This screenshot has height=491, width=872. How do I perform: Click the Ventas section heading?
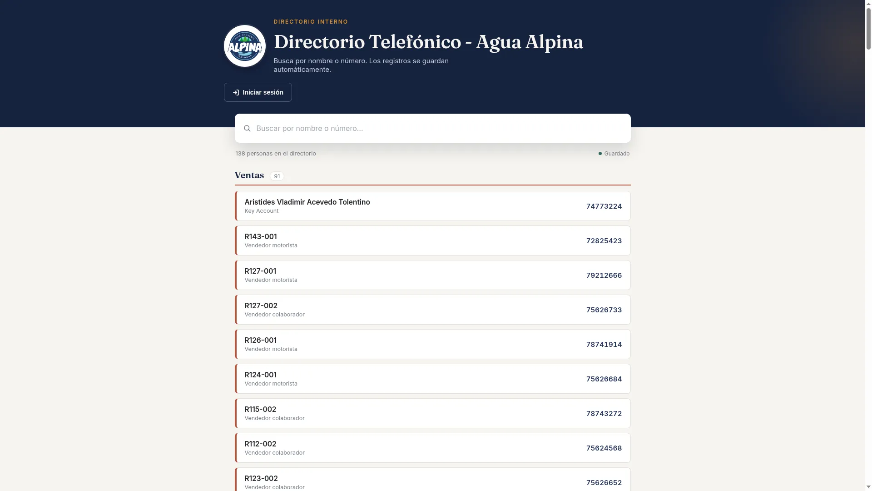tap(249, 175)
